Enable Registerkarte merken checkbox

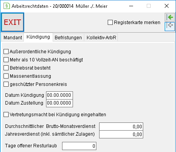110,23
